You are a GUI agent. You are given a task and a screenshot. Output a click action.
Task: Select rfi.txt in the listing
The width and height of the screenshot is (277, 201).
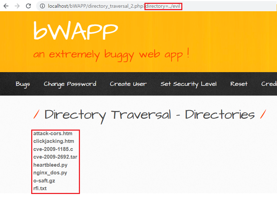pos(40,188)
